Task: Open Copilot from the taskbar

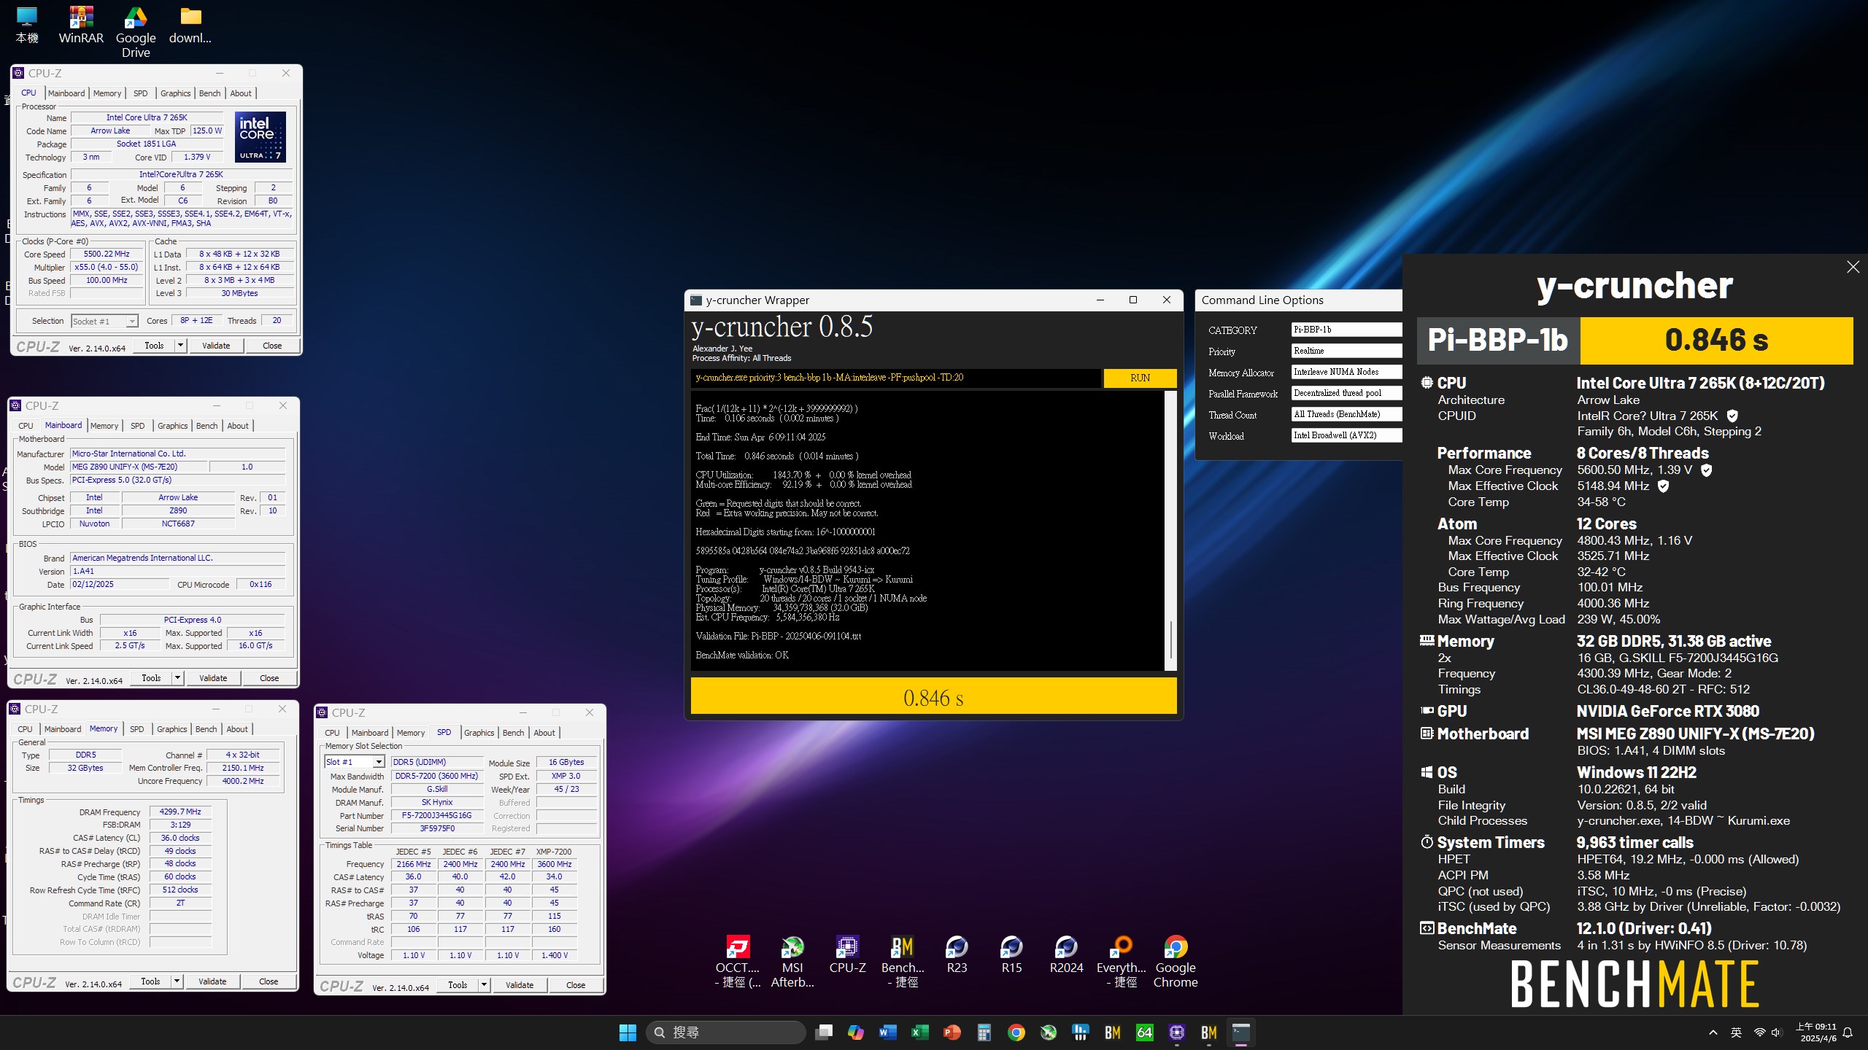Action: click(856, 1032)
